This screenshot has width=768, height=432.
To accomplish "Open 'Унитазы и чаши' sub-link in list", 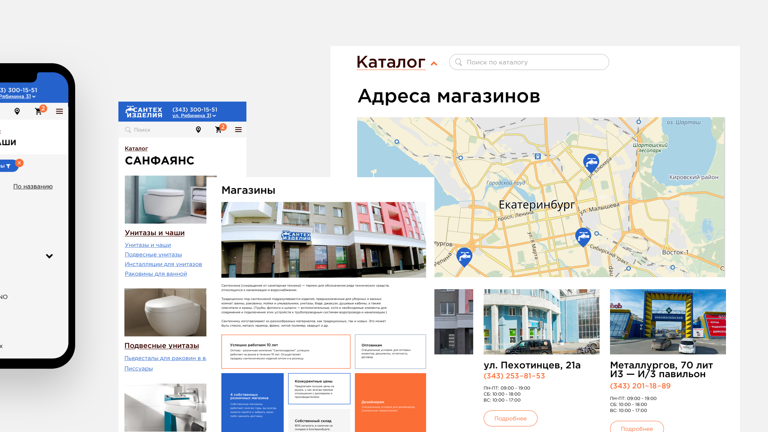I will click(148, 245).
